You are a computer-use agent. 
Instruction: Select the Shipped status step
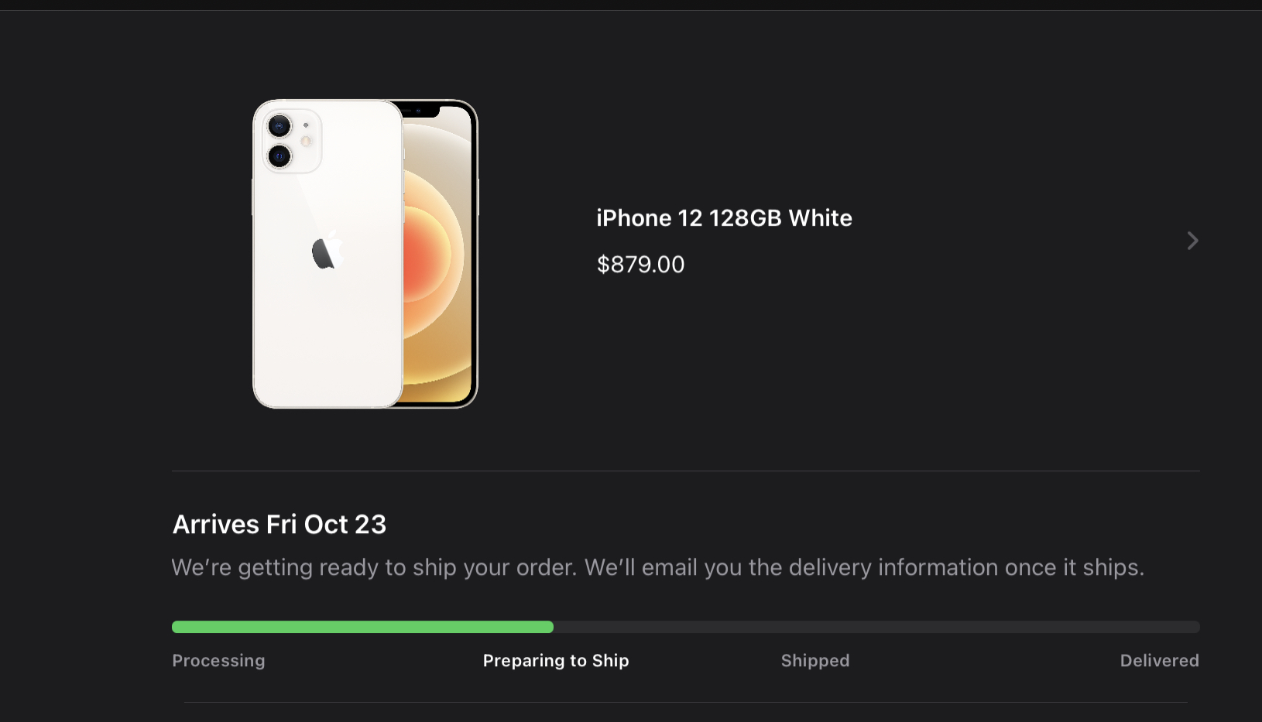815,661
